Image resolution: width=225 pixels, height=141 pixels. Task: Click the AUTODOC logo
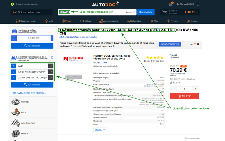click(x=105, y=4)
